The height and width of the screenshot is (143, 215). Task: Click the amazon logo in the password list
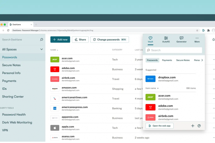tap(55, 89)
